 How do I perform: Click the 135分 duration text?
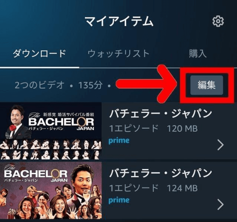[x=90, y=85]
